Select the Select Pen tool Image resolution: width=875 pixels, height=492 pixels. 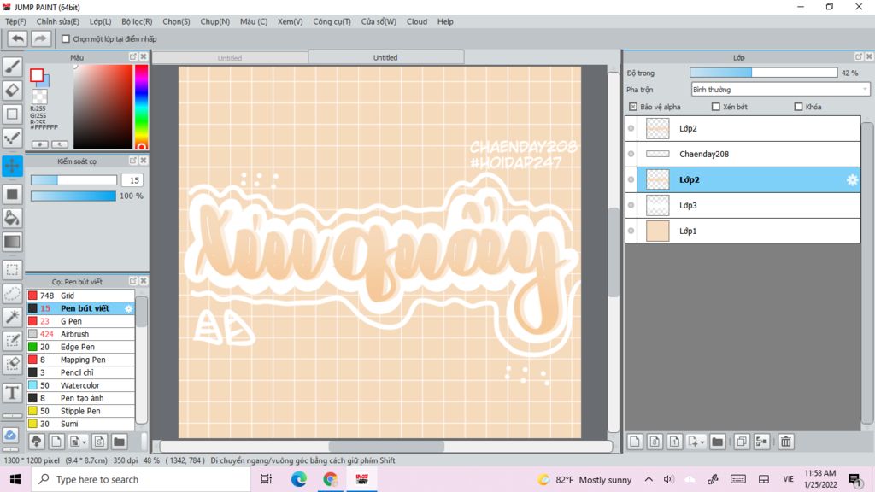point(12,341)
